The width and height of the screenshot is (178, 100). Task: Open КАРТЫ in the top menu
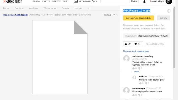(46, 1)
